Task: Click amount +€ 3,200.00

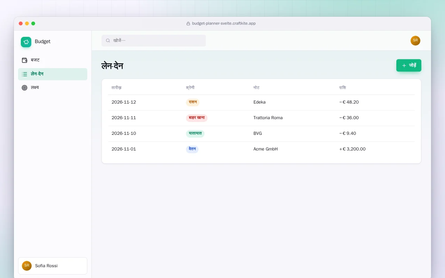Action: (x=352, y=149)
